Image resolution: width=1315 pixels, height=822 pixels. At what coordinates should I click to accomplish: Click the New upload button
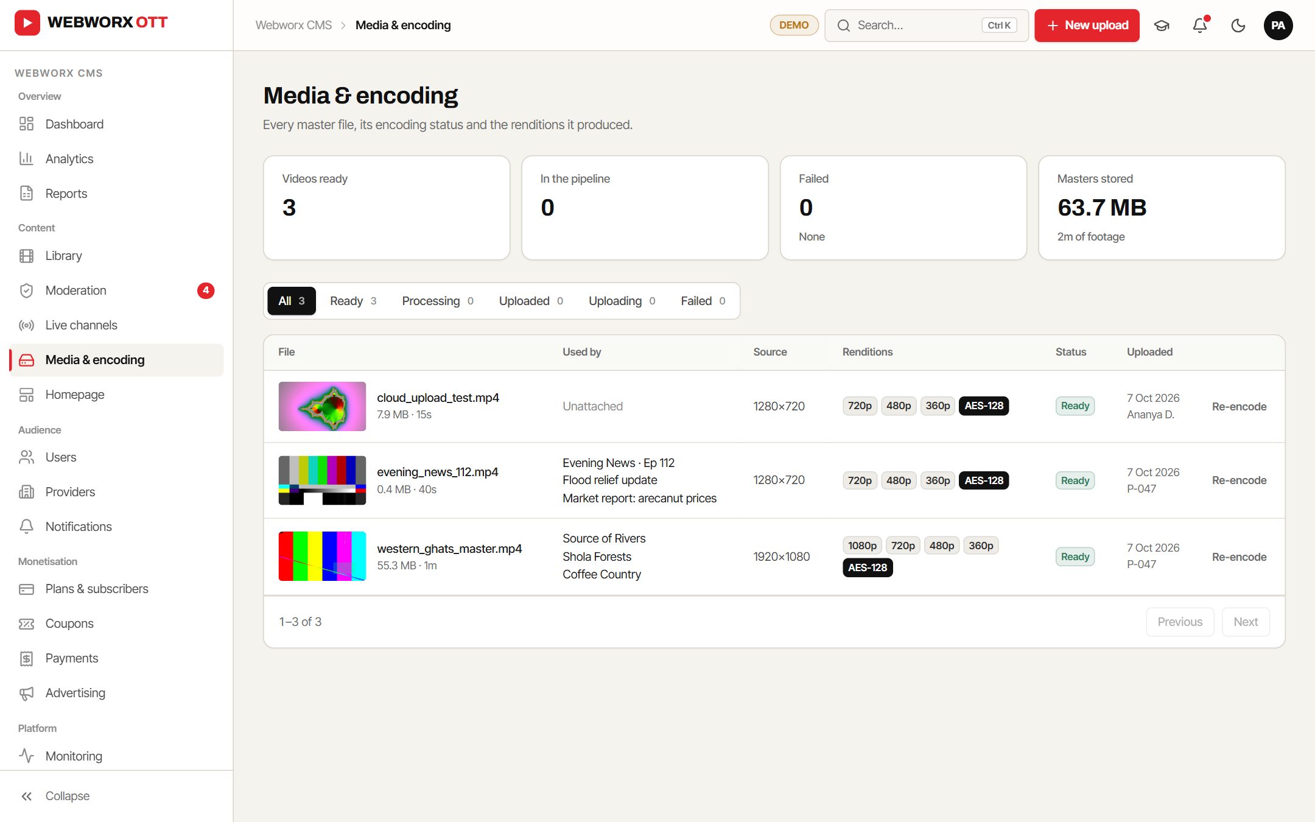[x=1087, y=26]
